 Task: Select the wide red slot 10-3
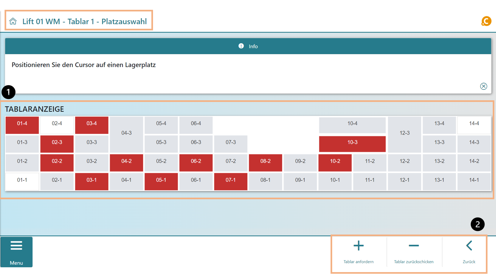[352, 143]
